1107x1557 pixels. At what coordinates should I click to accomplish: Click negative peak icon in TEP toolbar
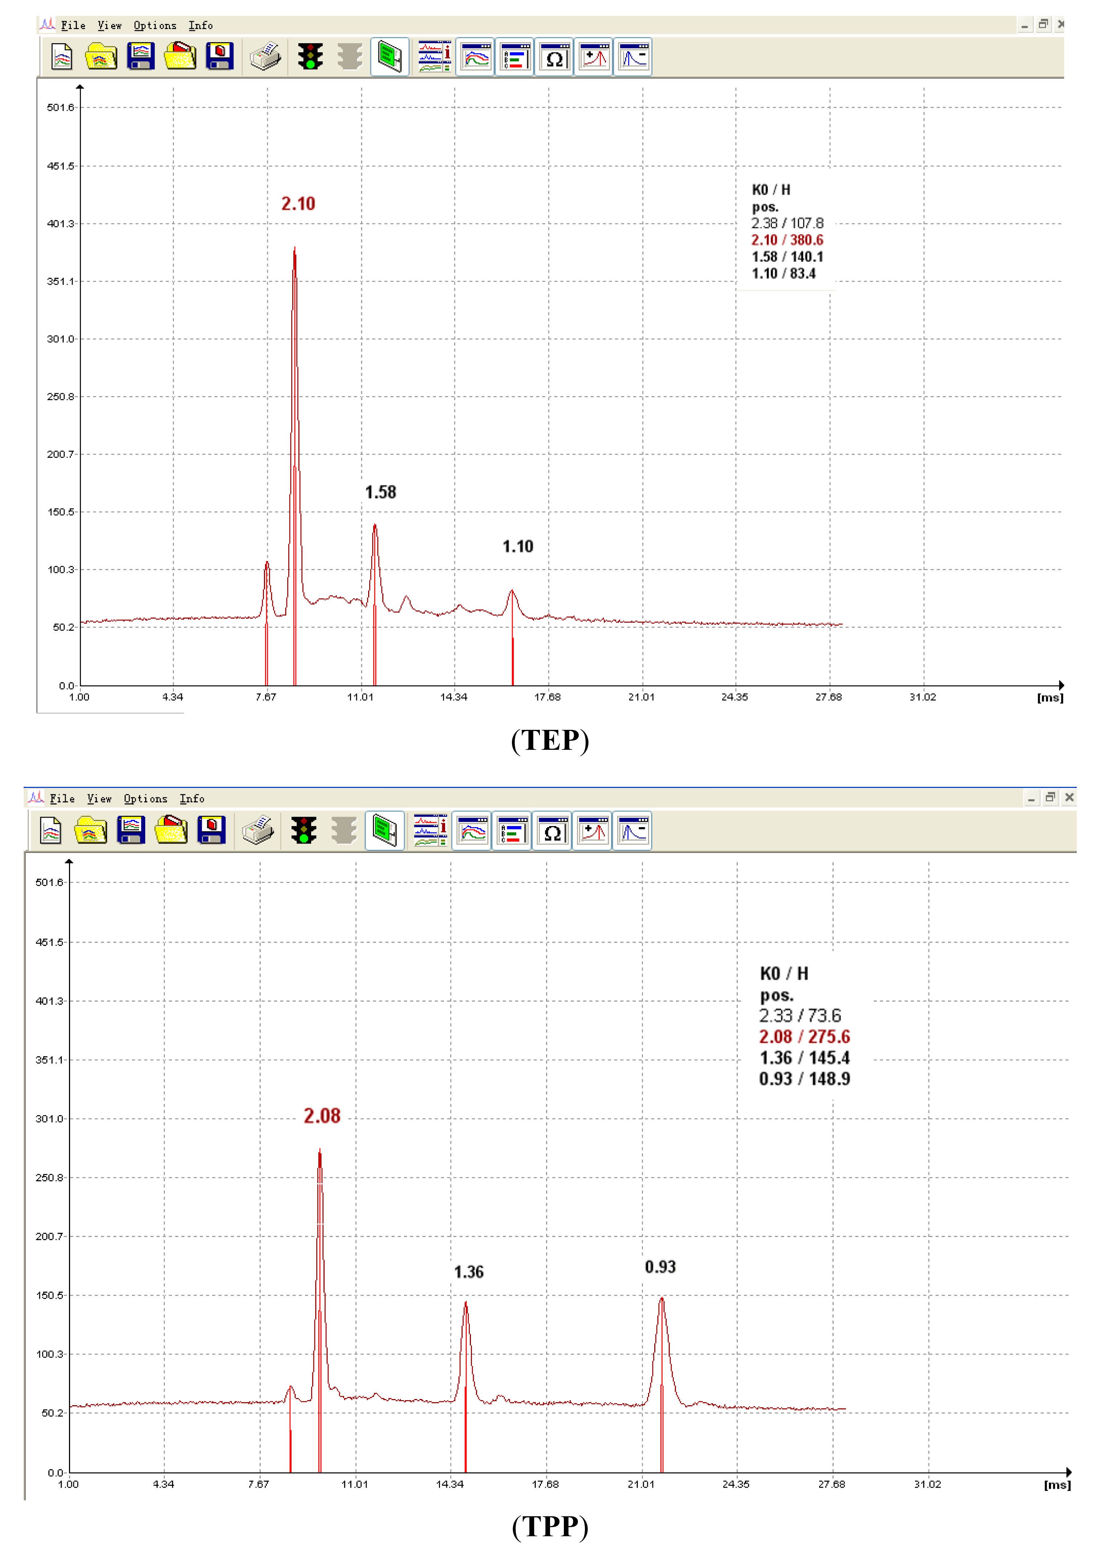click(x=633, y=57)
